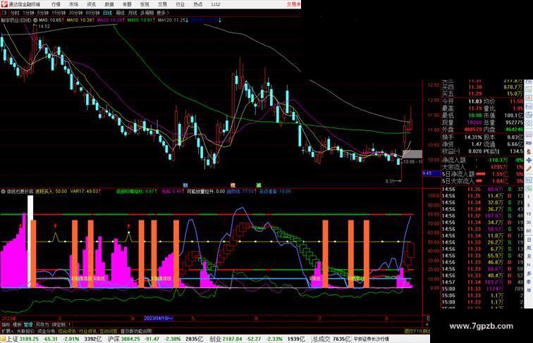533x343 pixels.
Task: Click the 图文F10 link at bottom right
Action: tap(412, 331)
